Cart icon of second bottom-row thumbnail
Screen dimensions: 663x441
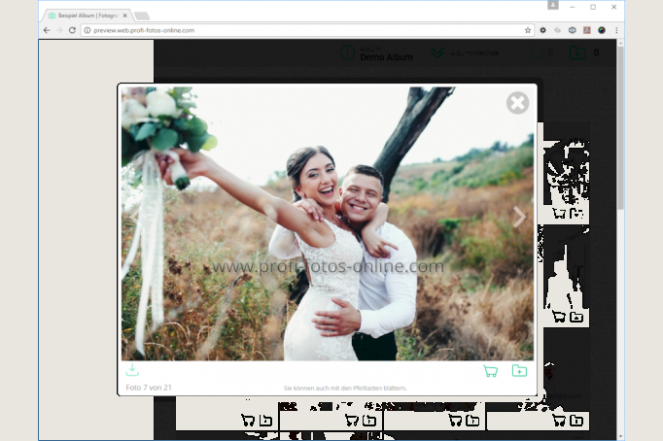352,421
